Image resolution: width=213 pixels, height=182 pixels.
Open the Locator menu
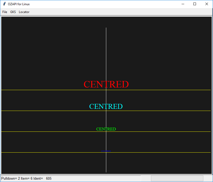pyautogui.click(x=24, y=12)
